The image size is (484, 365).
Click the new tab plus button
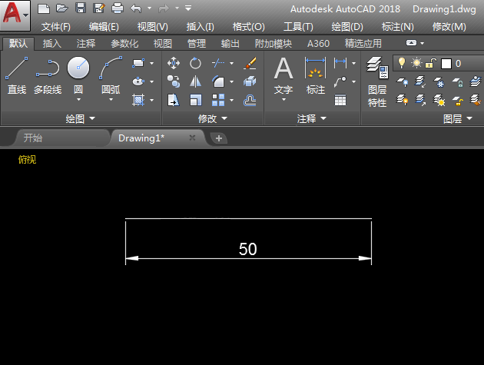click(x=219, y=138)
